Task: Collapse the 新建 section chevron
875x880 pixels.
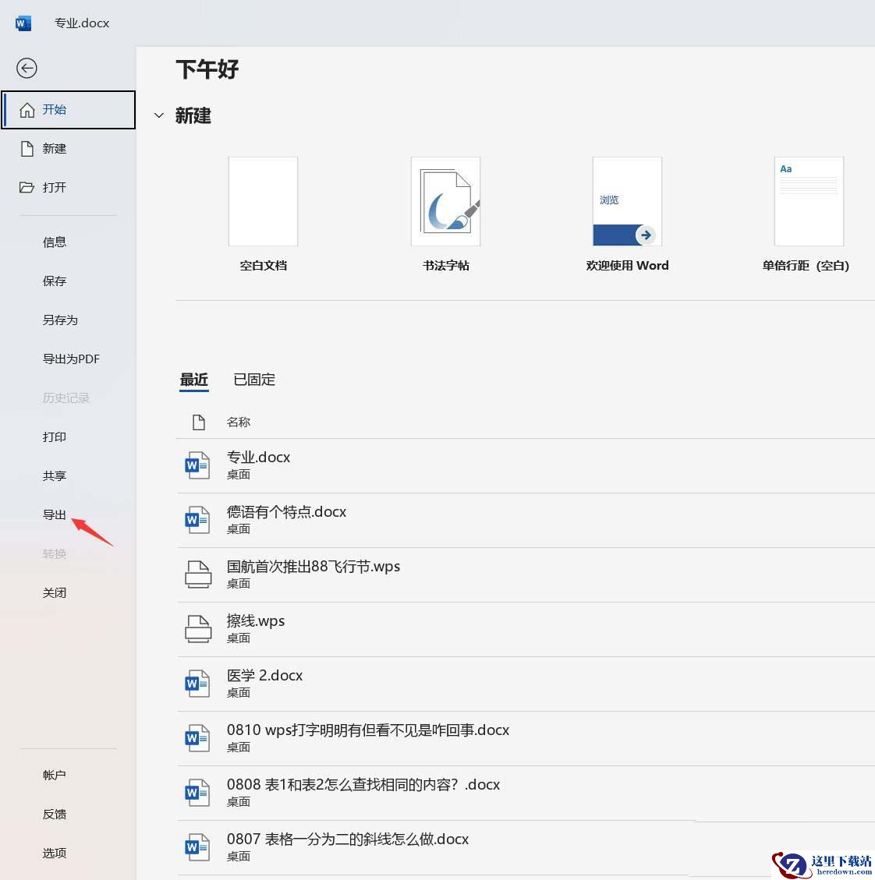Action: coord(159,115)
